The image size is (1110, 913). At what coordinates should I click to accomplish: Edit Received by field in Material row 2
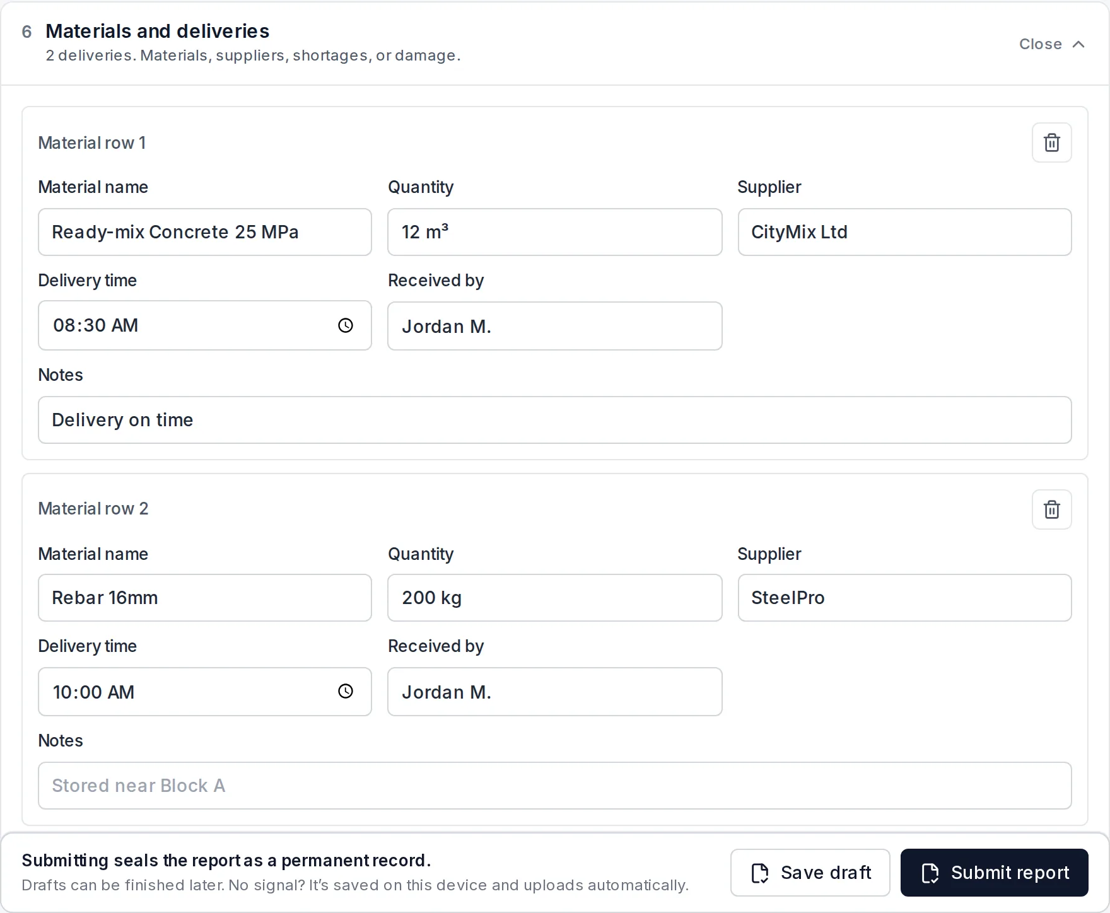pos(554,692)
